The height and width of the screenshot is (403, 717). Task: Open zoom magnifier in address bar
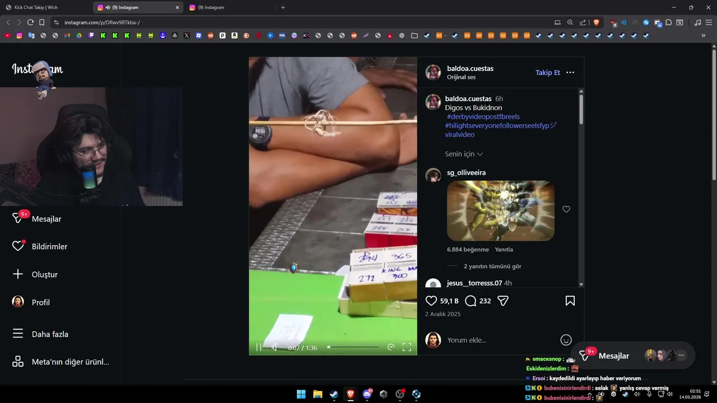click(x=570, y=22)
